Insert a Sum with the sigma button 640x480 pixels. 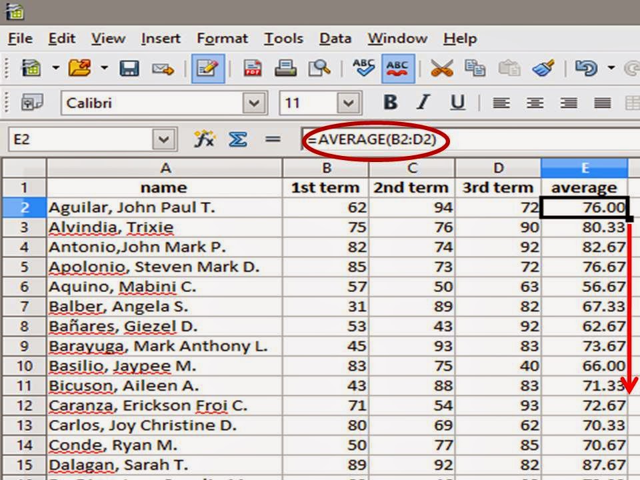[239, 139]
